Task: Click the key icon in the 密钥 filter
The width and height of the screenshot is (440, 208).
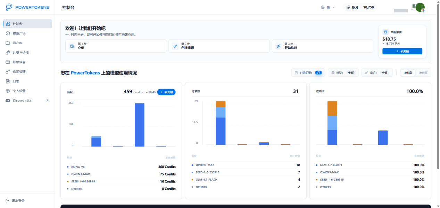Action: click(366, 73)
